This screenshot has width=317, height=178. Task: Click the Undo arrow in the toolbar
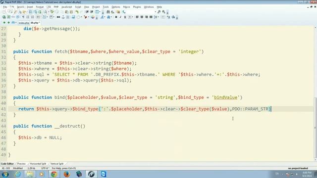77,12
